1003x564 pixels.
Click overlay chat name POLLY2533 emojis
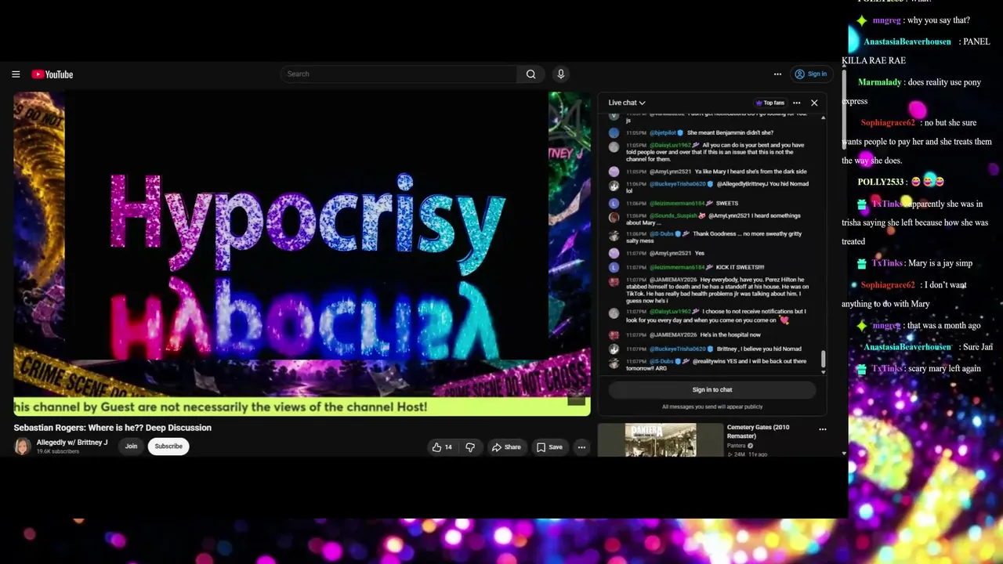coord(881,182)
